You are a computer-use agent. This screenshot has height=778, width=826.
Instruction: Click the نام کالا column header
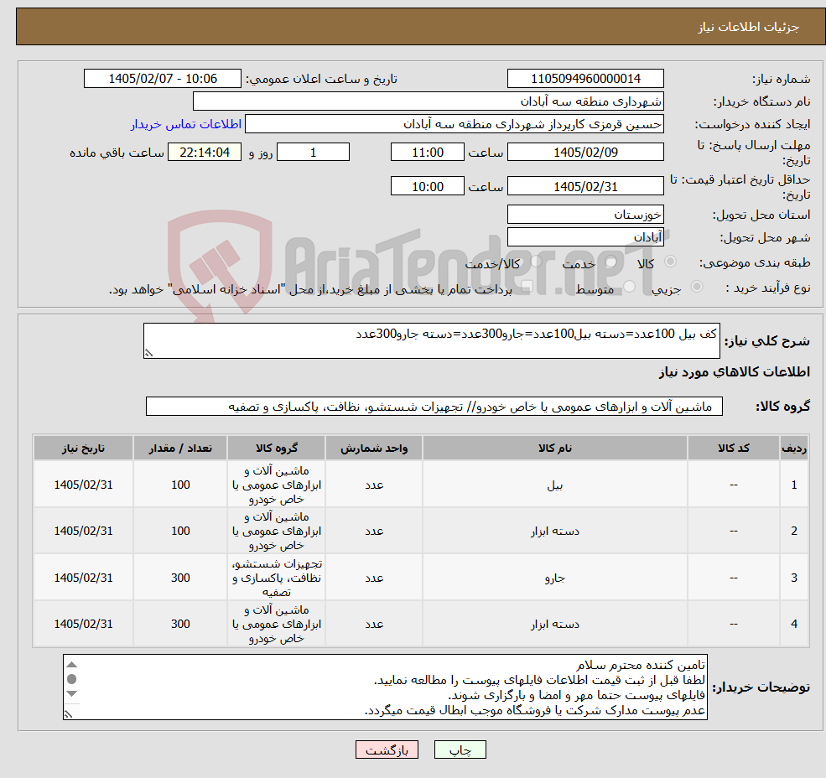point(554,448)
